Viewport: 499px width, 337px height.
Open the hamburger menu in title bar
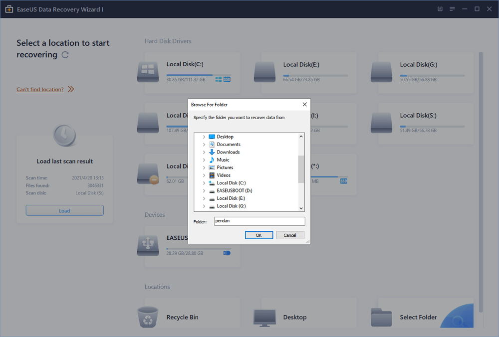coord(452,9)
